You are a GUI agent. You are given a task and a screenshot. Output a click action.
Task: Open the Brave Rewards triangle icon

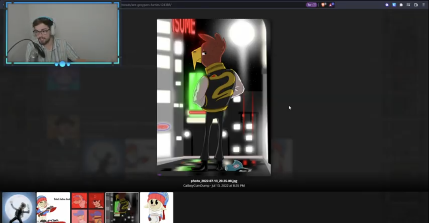(x=331, y=5)
